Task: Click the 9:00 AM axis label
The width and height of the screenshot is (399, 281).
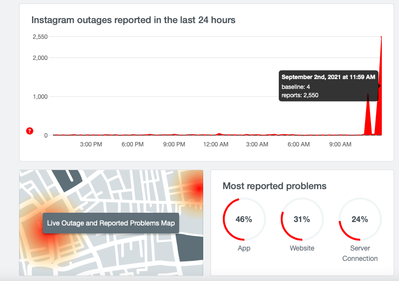Action: click(340, 144)
